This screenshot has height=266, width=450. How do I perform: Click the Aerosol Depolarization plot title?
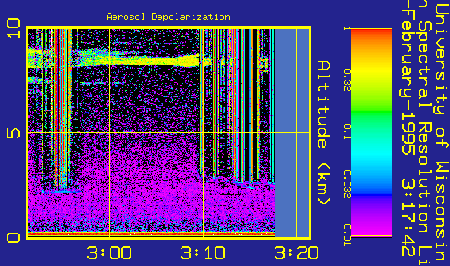pos(168,17)
